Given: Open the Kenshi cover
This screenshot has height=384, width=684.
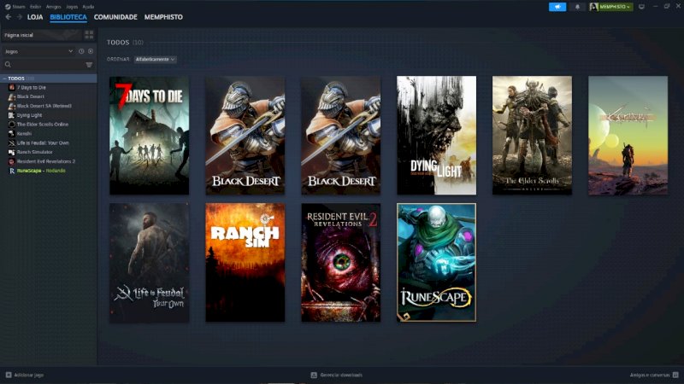Looking at the screenshot, I should (628, 136).
